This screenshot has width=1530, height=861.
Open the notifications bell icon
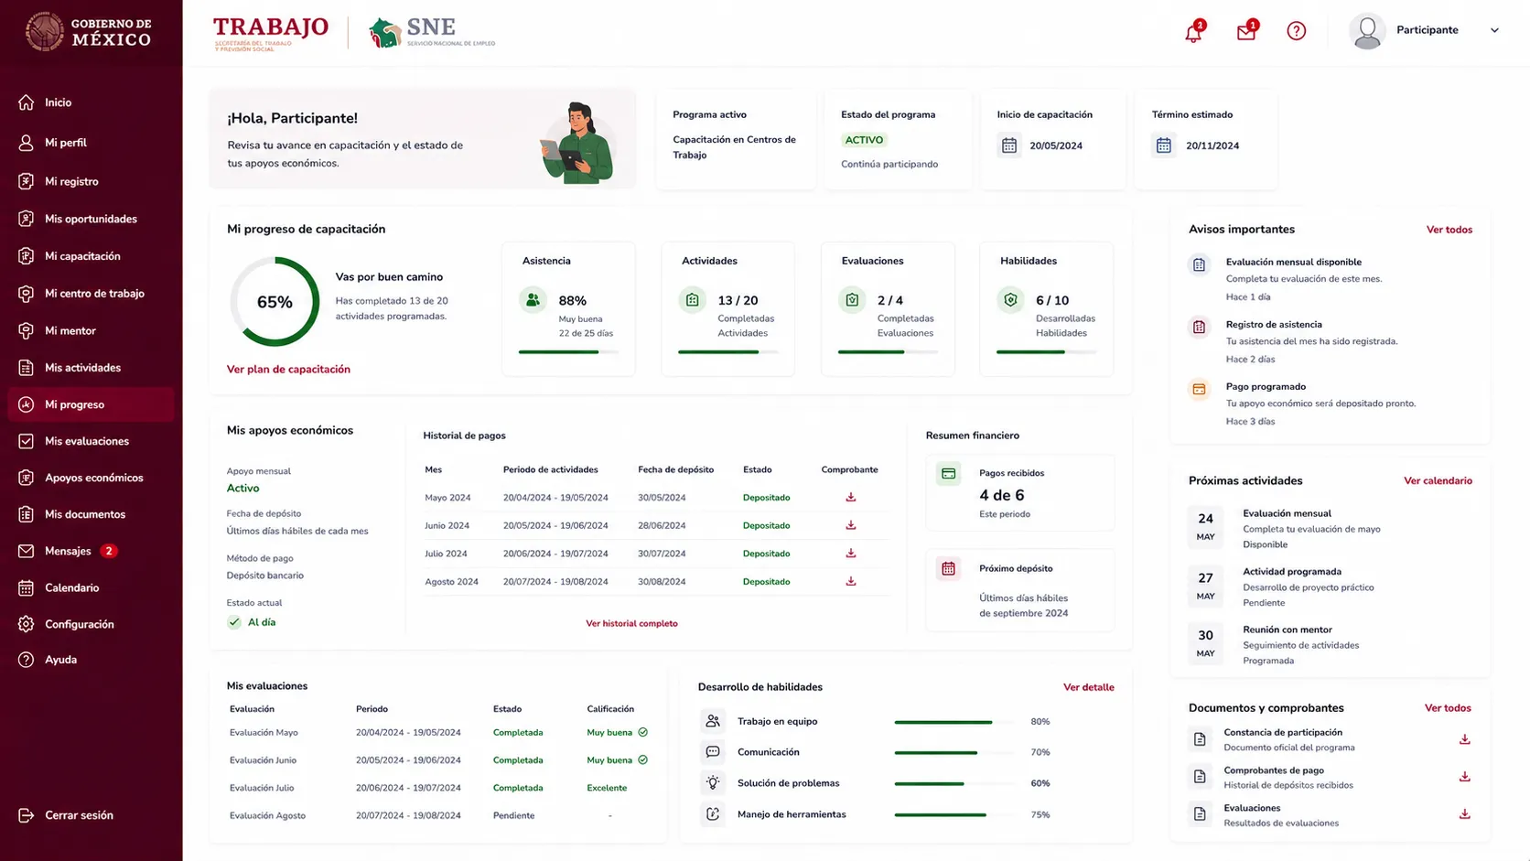(1193, 33)
